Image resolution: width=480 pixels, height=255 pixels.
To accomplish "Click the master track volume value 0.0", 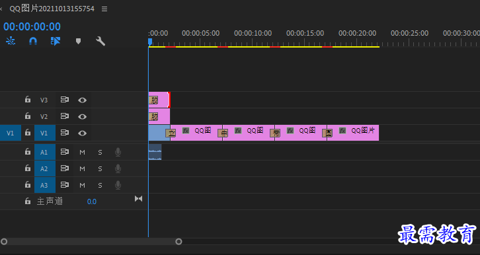I will click(91, 201).
